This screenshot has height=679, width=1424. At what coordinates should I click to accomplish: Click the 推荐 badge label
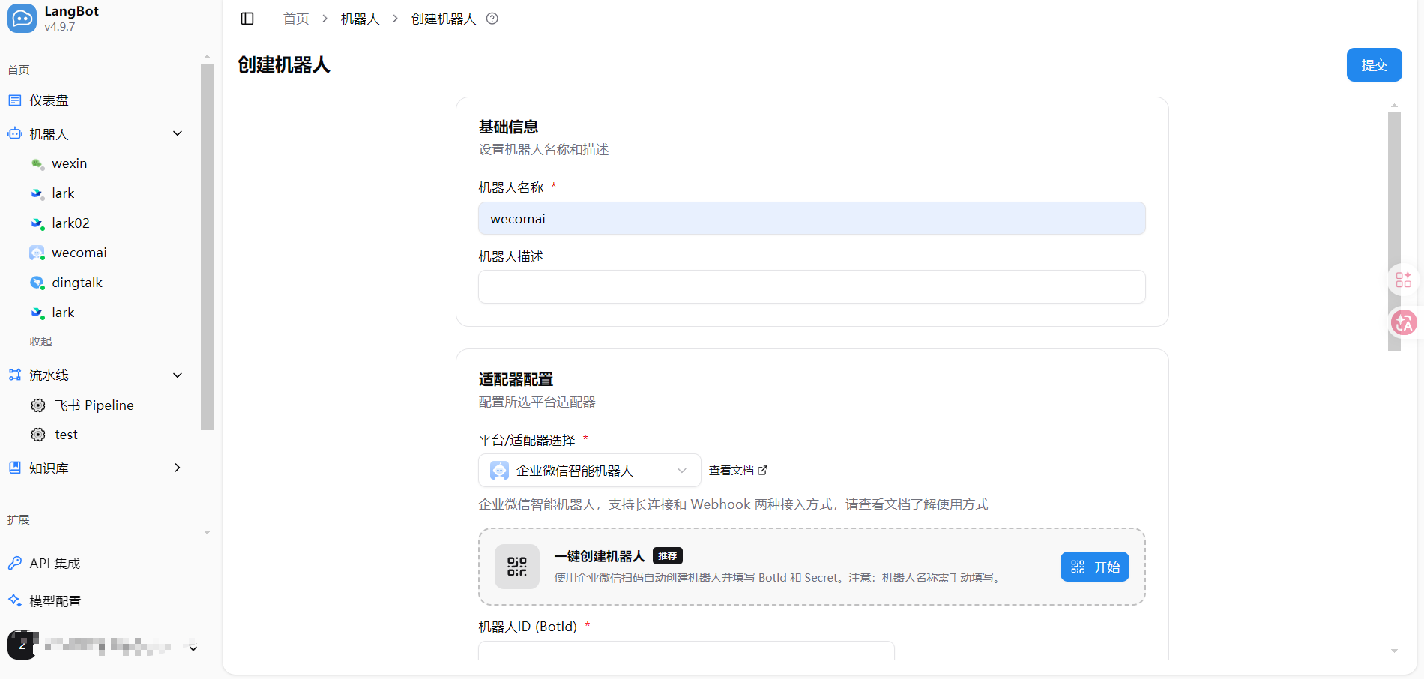pos(668,556)
